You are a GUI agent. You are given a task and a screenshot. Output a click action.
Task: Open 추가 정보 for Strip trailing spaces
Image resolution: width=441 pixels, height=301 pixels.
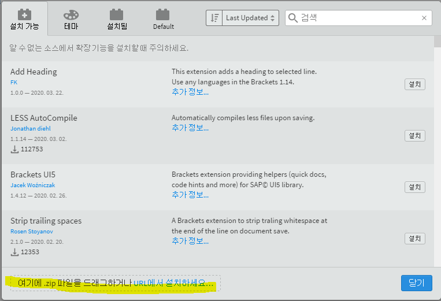coord(190,241)
